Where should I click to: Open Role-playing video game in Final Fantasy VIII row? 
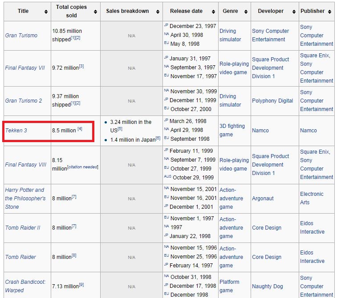pos(234,164)
